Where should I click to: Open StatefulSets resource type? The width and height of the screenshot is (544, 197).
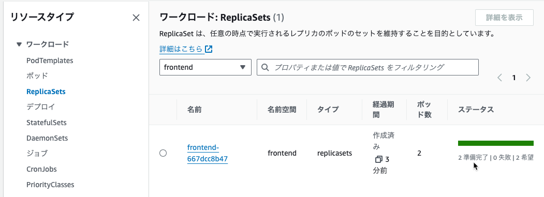pyautogui.click(x=47, y=123)
